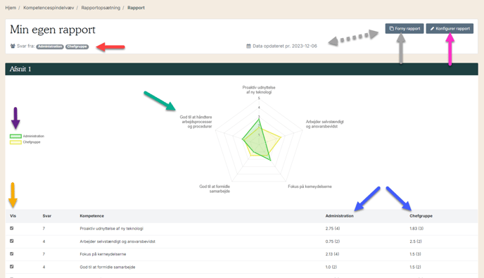Click the Administration column header
This screenshot has height=278, width=484.
pos(339,216)
